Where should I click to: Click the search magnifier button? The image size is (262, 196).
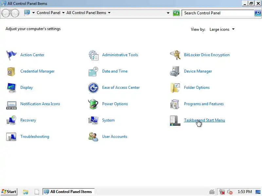tap(258, 13)
